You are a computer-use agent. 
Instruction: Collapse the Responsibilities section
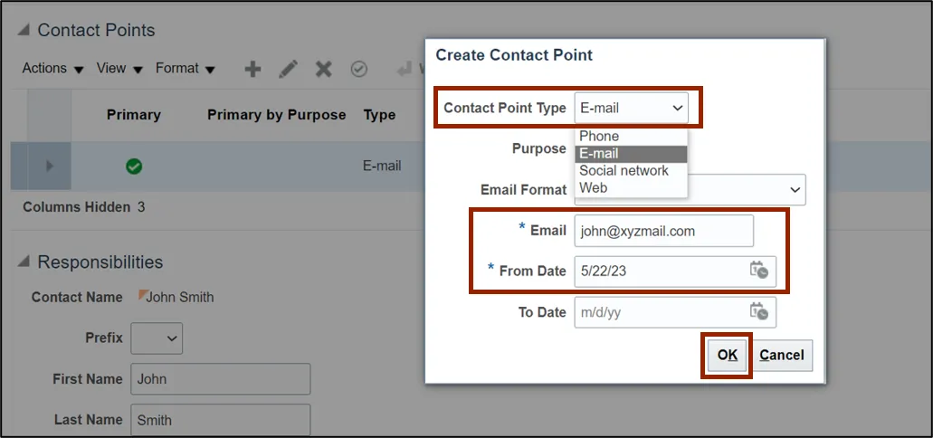(24, 262)
